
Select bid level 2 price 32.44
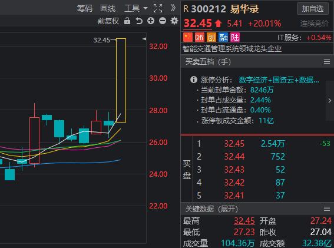234,157
